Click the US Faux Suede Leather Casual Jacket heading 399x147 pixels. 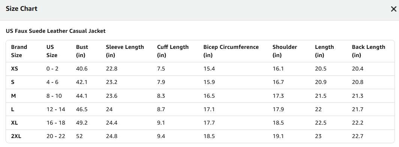click(x=55, y=31)
